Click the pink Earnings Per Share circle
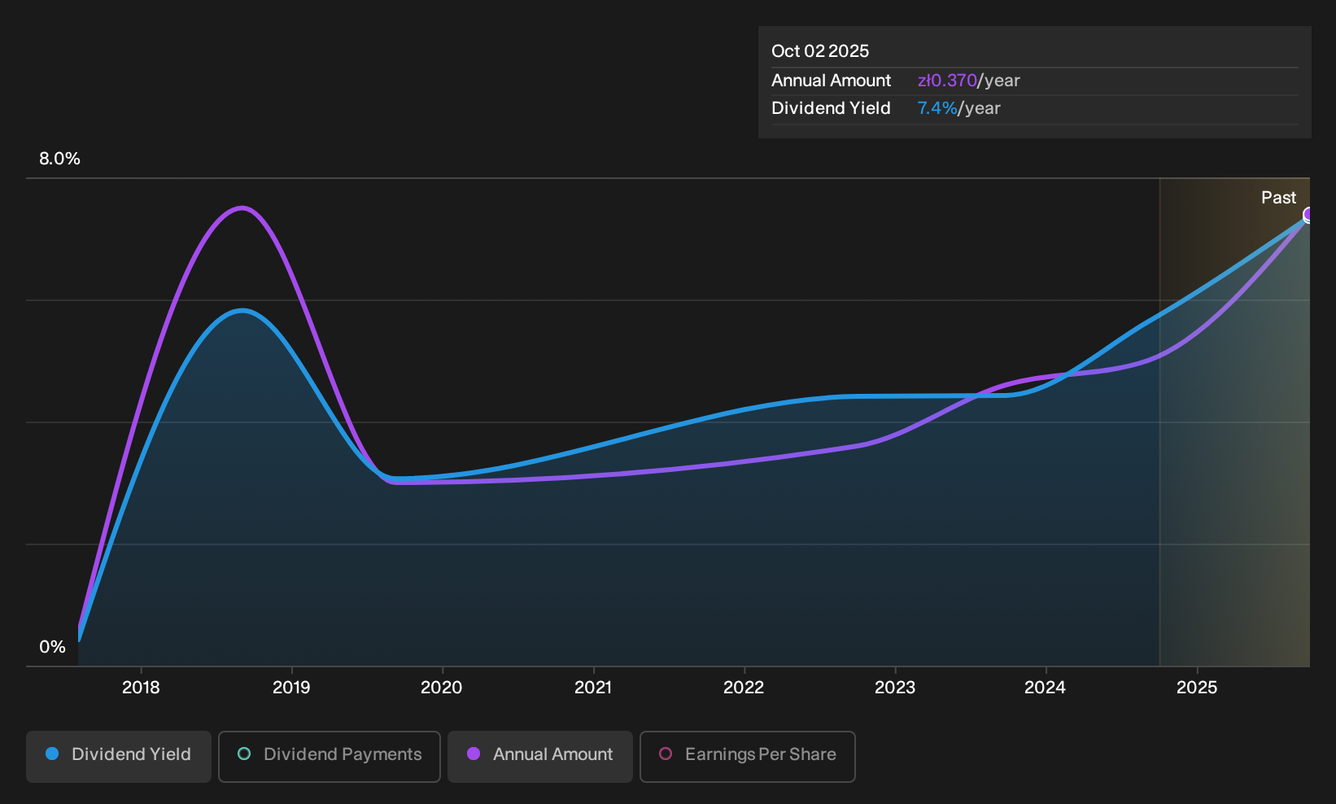Screen dimensions: 1336x804 tap(666, 754)
